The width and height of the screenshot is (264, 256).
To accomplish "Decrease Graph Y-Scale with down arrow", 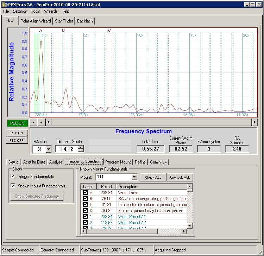I will 81,151.
